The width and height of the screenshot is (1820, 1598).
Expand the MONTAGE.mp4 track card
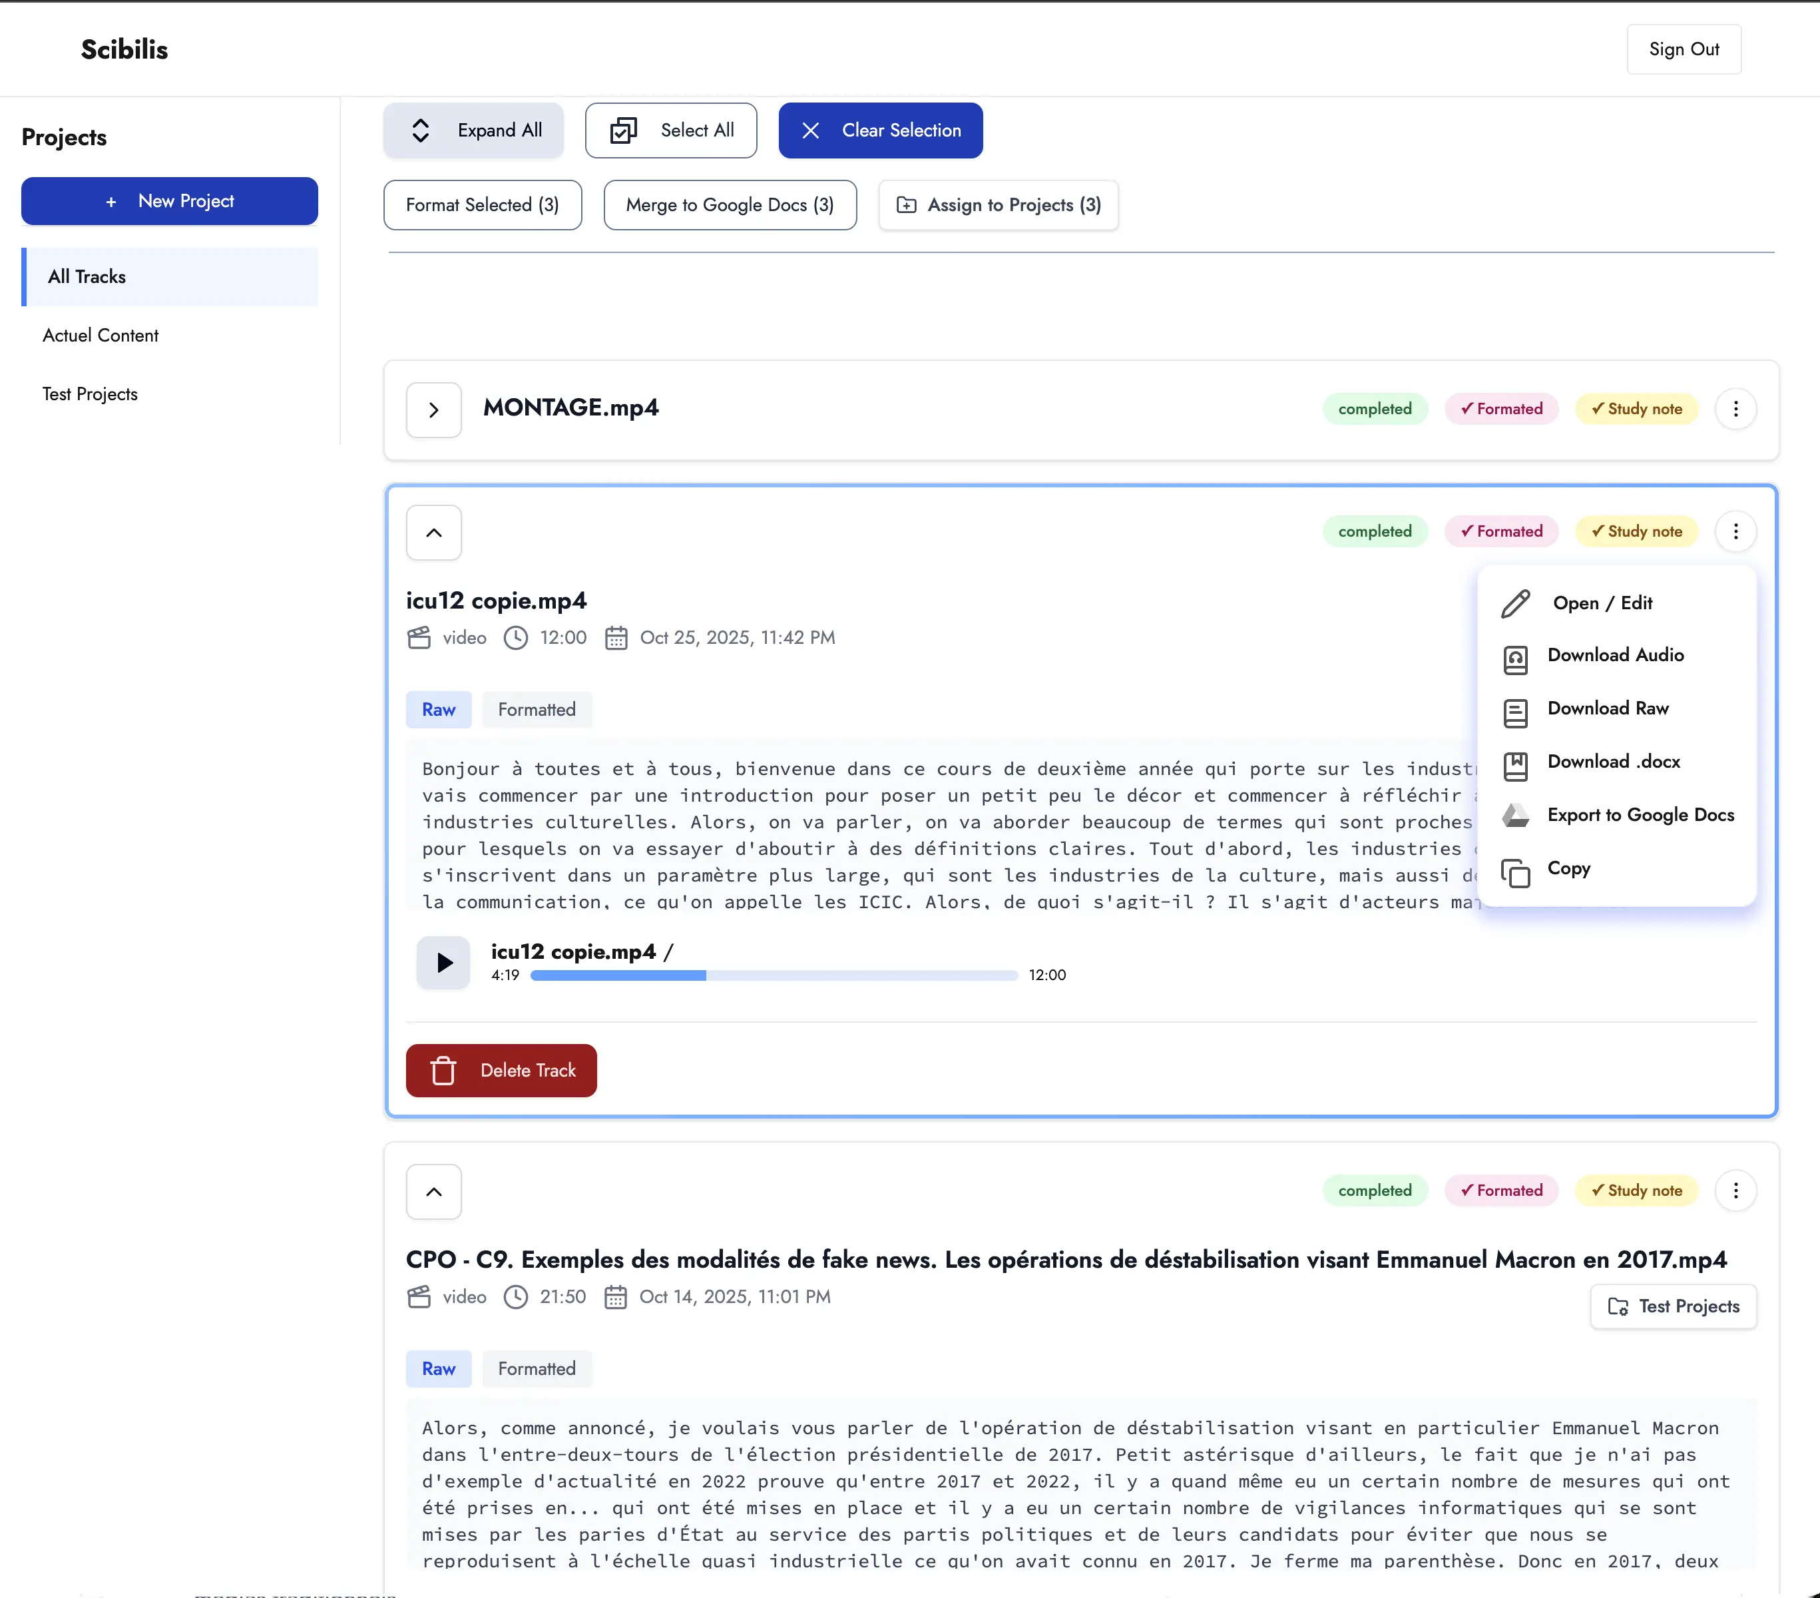pyautogui.click(x=433, y=409)
